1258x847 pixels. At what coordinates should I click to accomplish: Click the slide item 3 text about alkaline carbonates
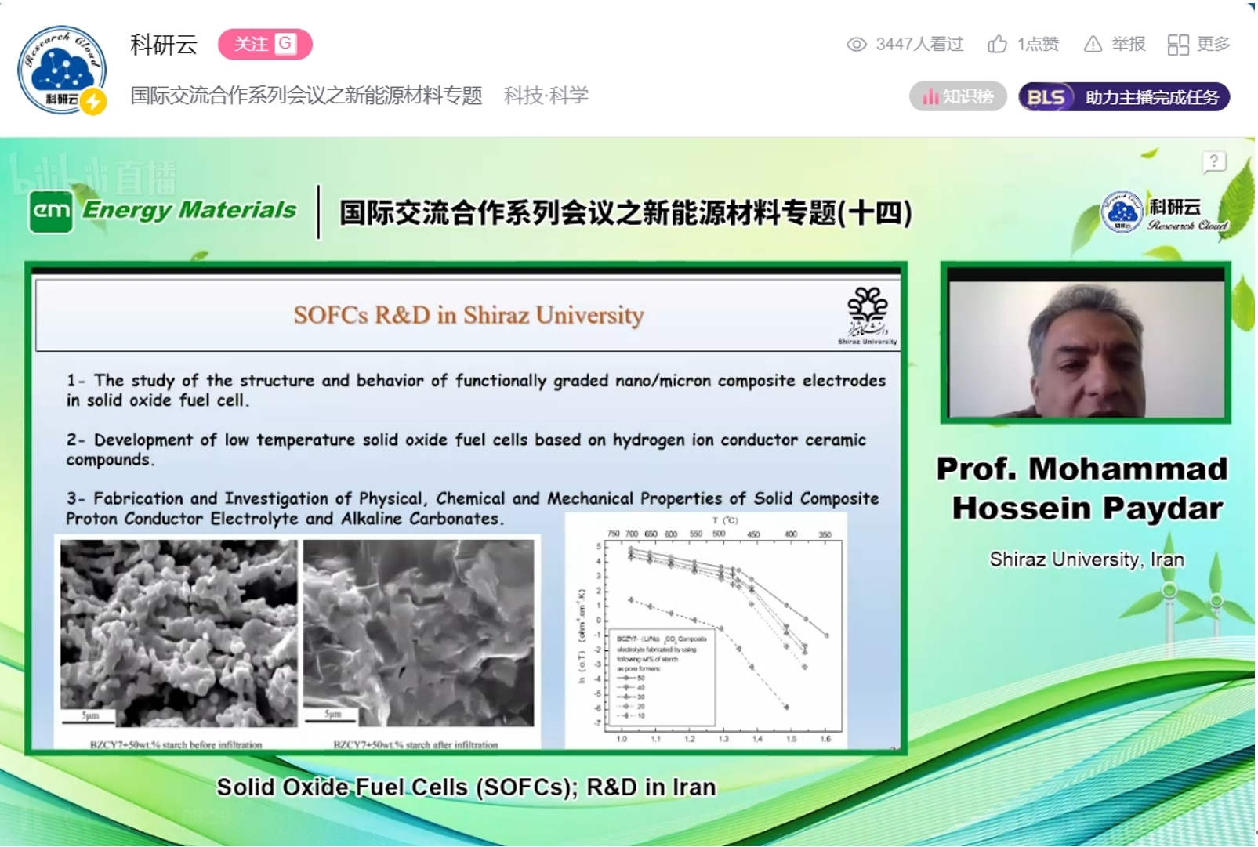tap(473, 508)
